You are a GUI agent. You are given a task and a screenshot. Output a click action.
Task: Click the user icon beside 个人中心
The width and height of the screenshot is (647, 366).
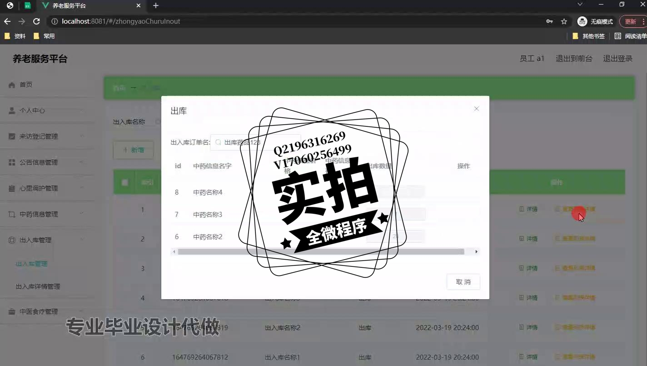click(12, 110)
